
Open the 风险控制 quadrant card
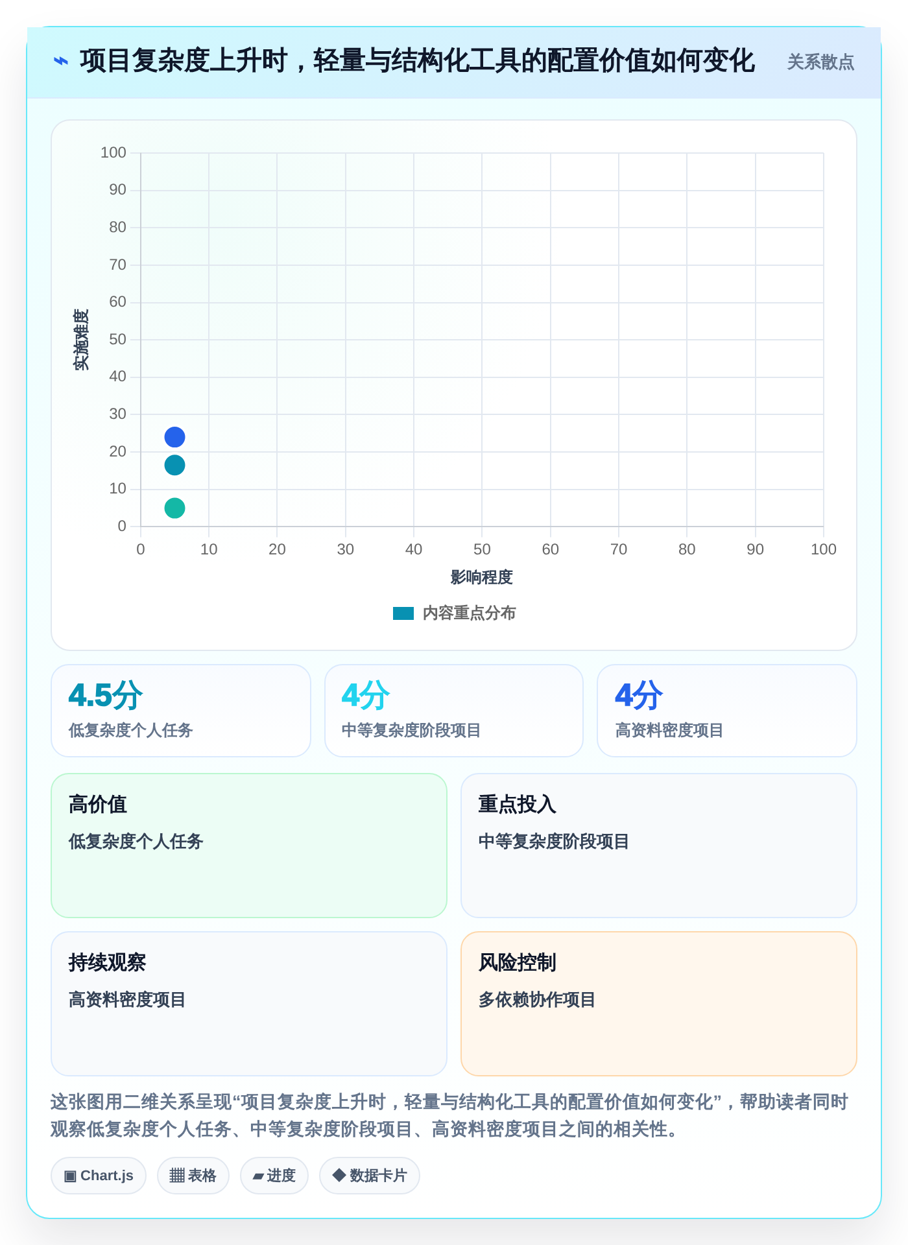659,1004
